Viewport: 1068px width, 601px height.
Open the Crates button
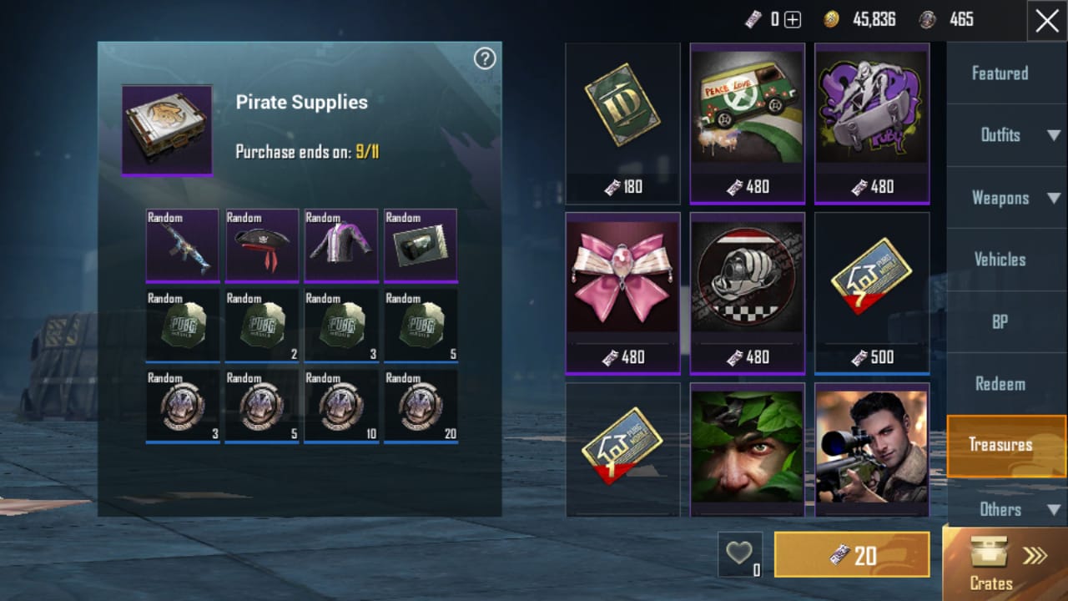pos(1005,563)
